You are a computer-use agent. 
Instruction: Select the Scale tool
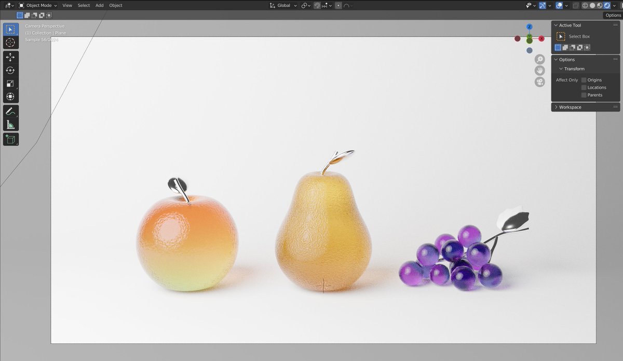coord(10,84)
